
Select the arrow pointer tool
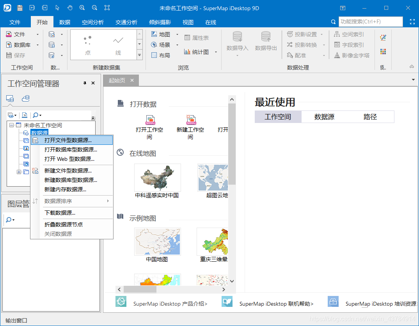(57, 8)
